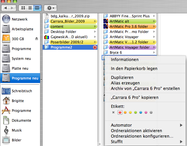The width and height of the screenshot is (187, 146).
Task: Select GajewskiA…D aktuell) rainbow folder icon
Action: coord(47,37)
